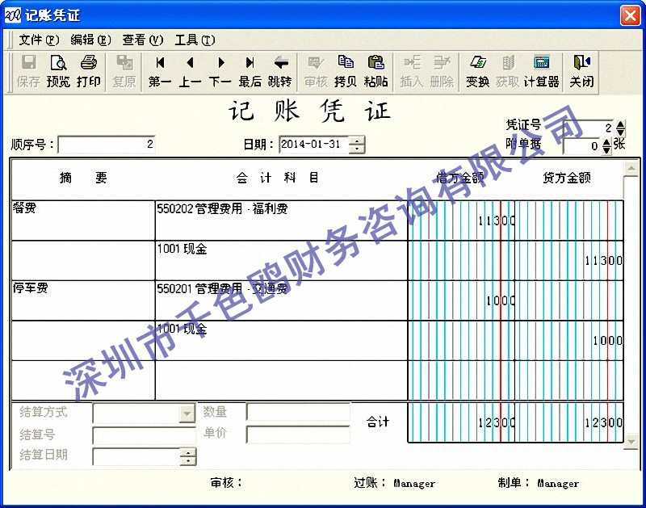The height and width of the screenshot is (508, 646).
Task: Click the 粘贴 paste icon
Action: tap(375, 71)
